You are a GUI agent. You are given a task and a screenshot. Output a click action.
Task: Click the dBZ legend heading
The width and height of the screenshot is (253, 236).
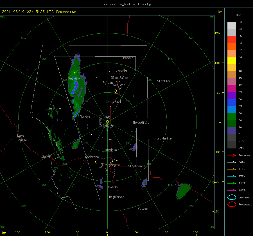[238, 15]
